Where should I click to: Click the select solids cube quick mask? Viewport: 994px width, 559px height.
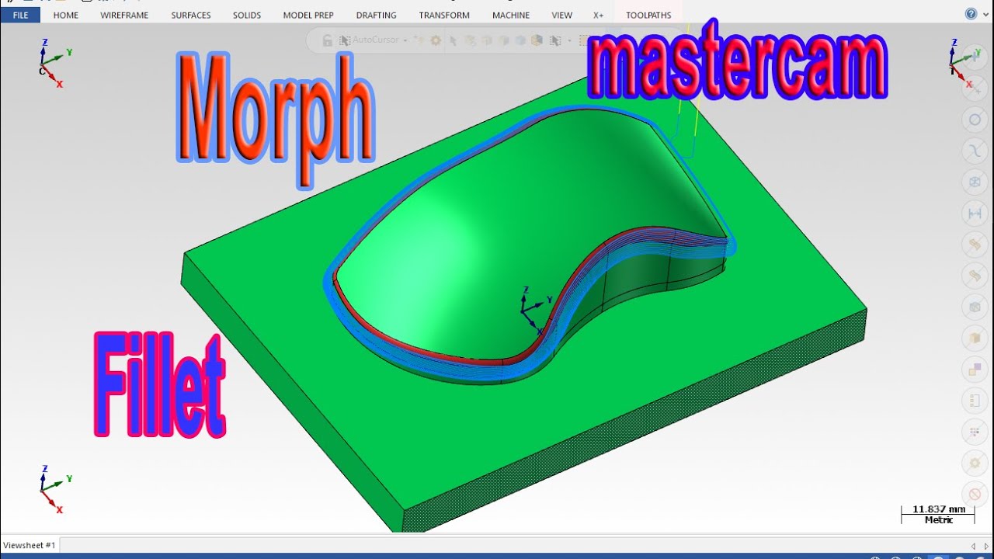(x=974, y=307)
